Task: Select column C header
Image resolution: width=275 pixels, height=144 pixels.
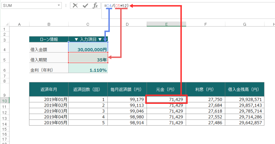Action: [88, 24]
